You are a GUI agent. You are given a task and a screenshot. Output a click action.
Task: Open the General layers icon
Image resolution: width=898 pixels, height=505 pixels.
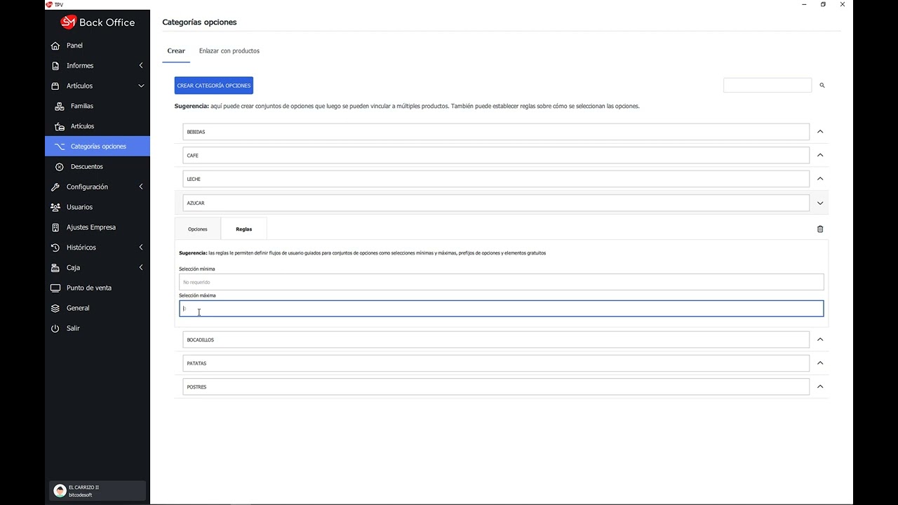pyautogui.click(x=55, y=308)
